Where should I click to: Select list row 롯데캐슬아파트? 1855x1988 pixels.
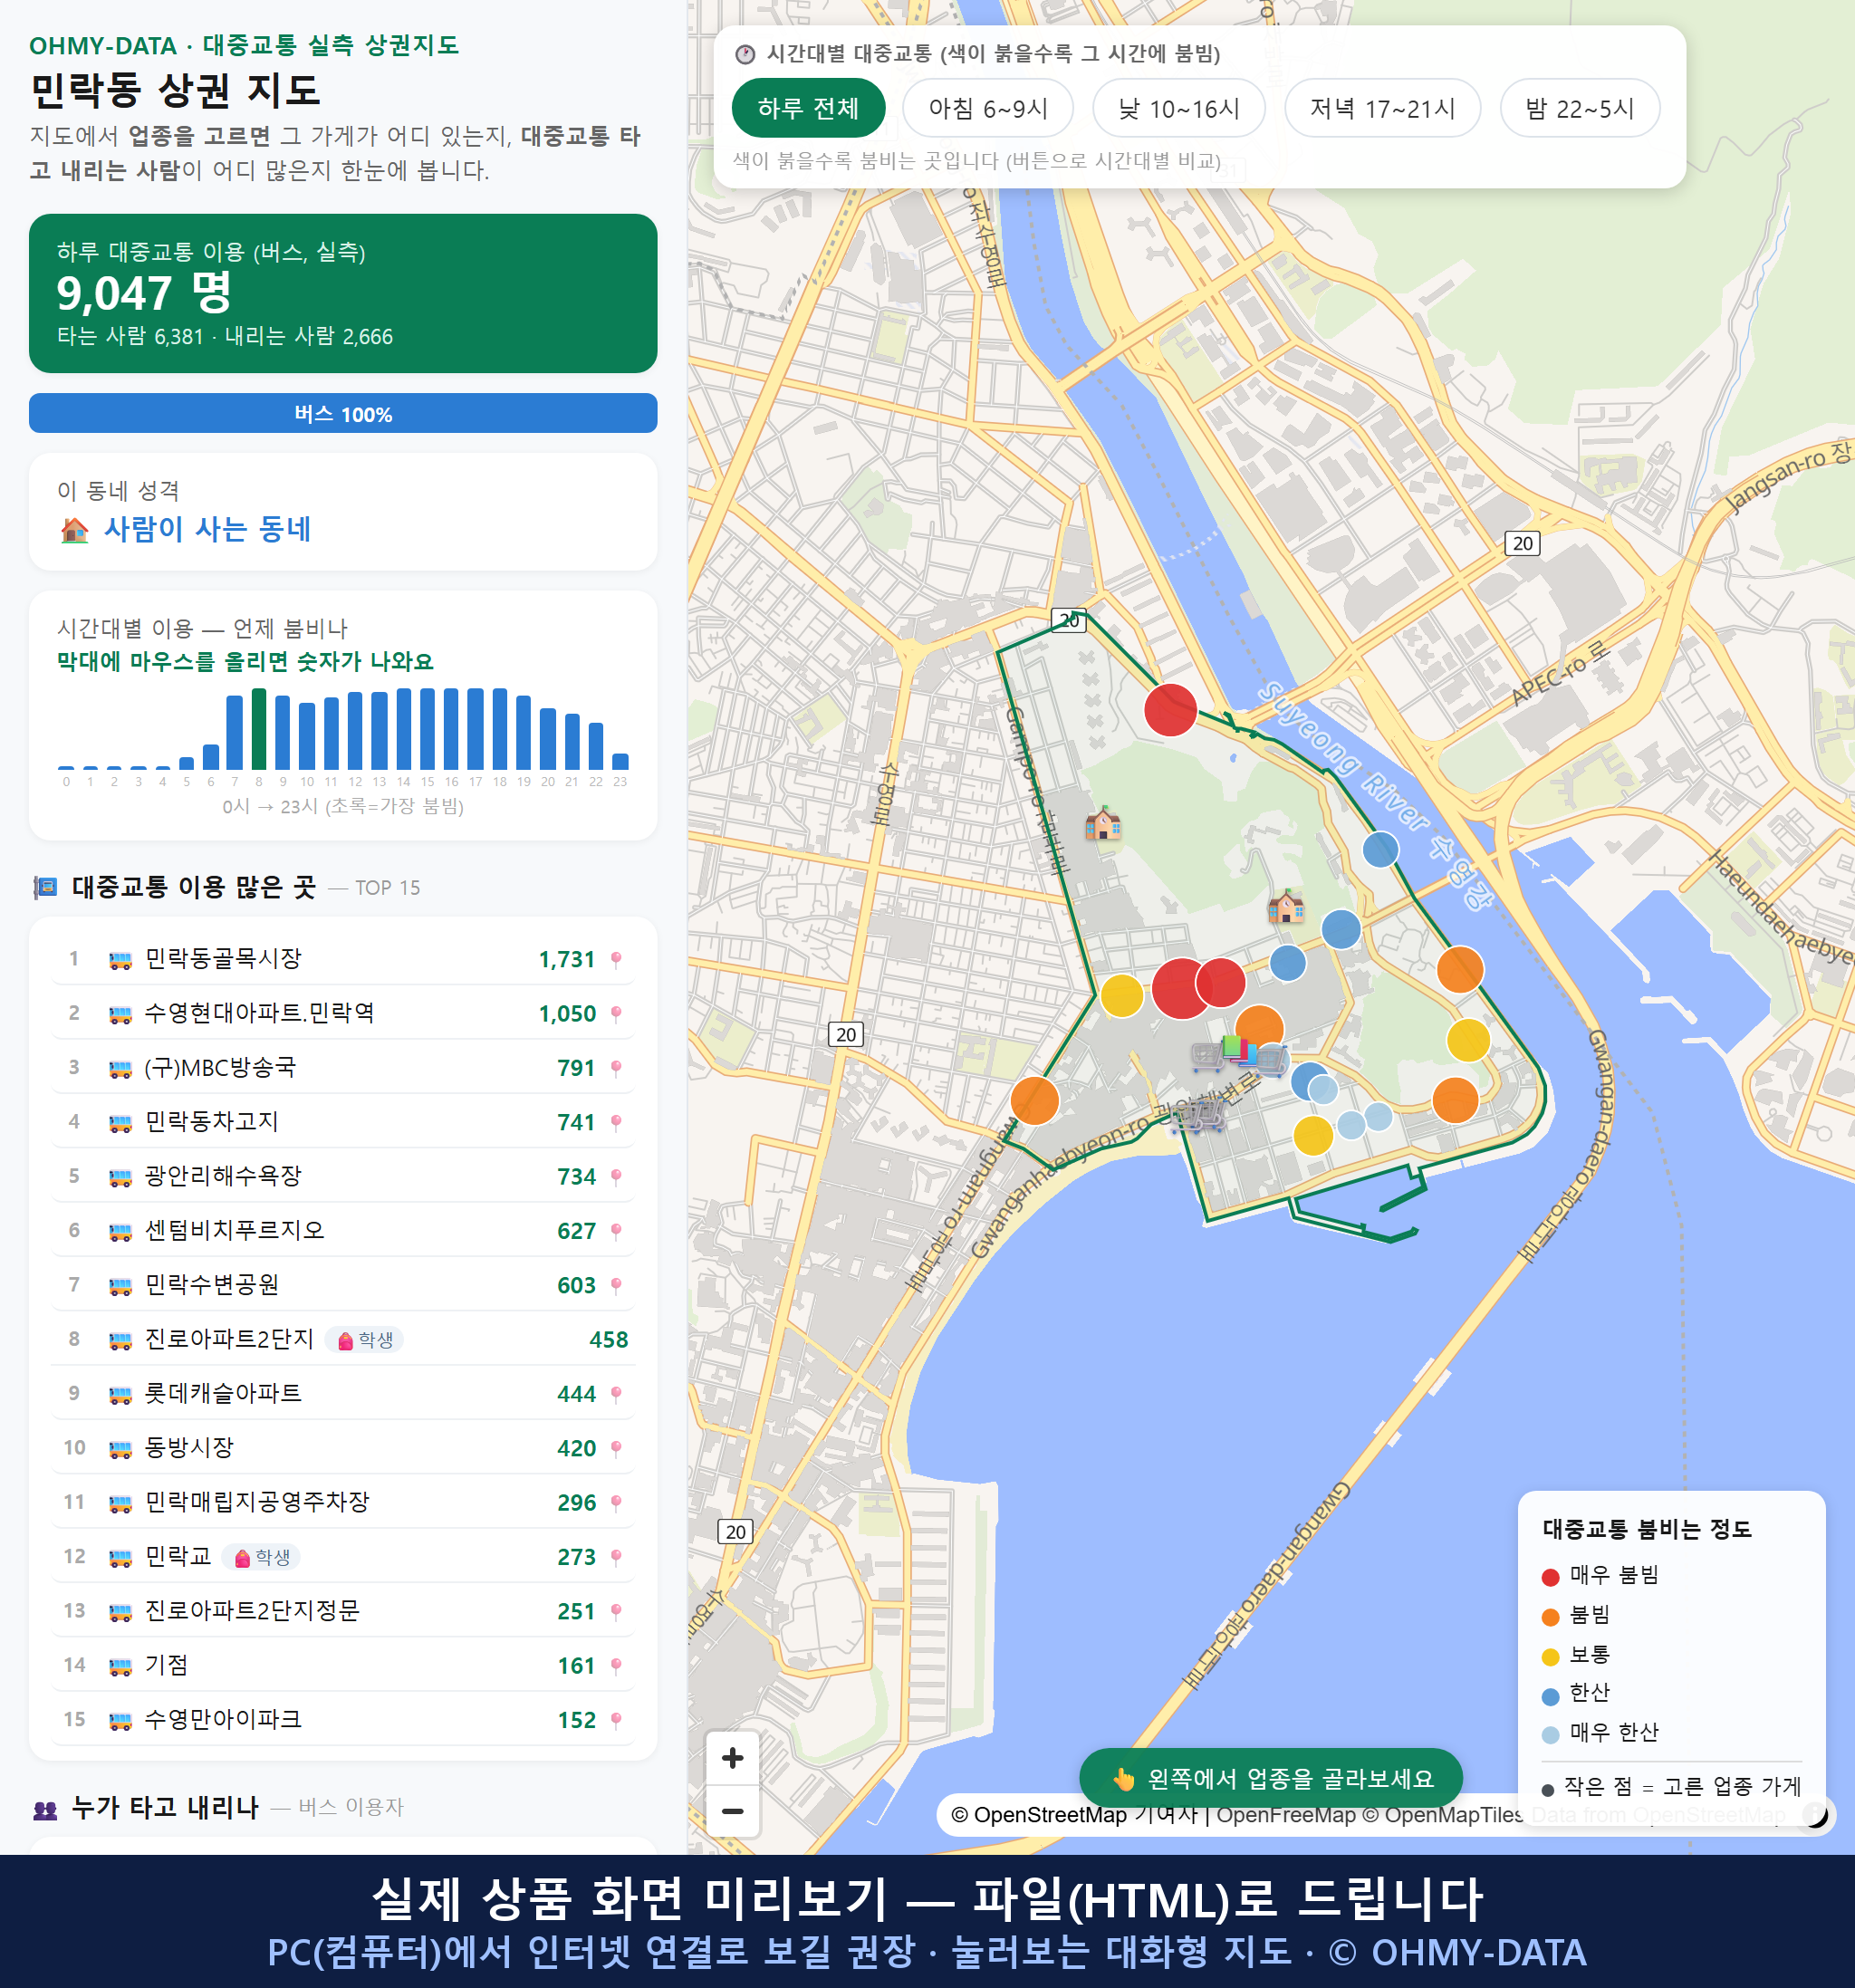pyautogui.click(x=343, y=1393)
